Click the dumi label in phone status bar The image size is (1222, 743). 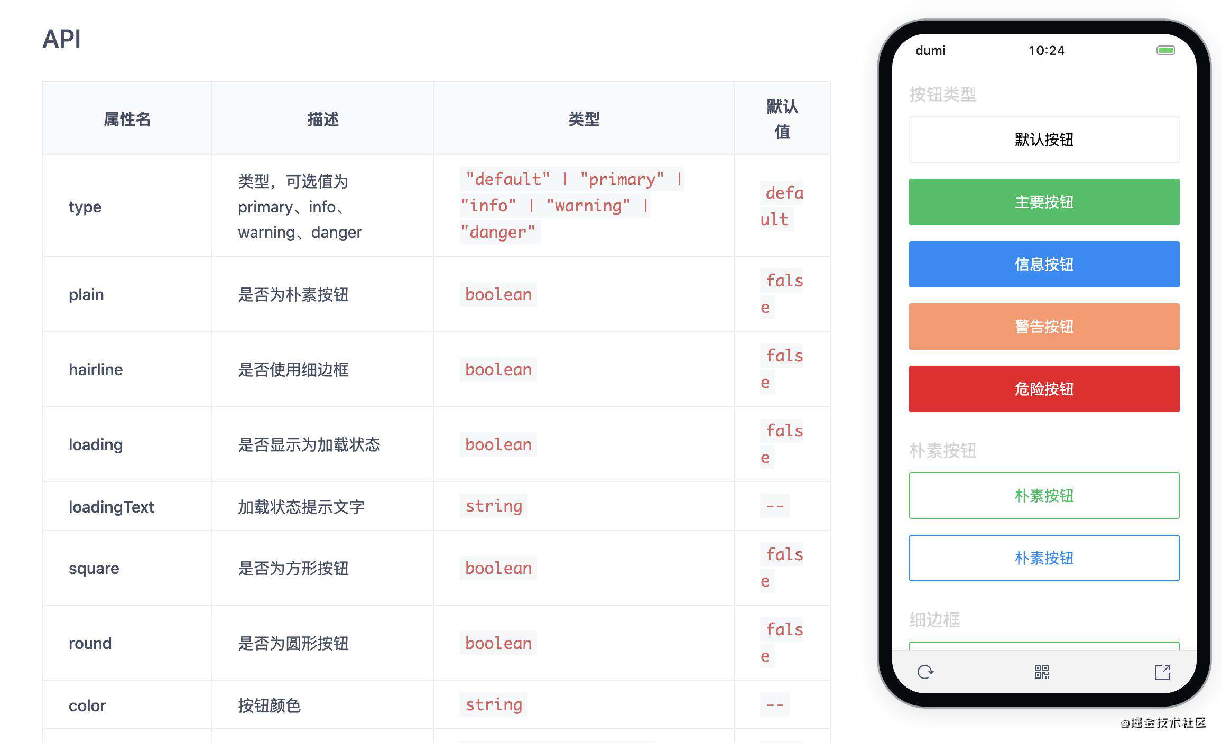click(x=930, y=51)
